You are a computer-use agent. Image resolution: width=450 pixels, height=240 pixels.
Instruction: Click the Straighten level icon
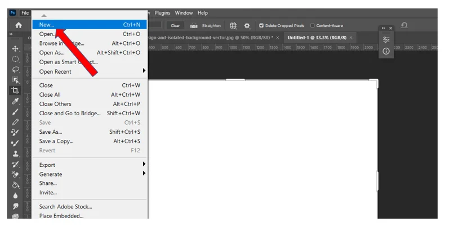(x=194, y=26)
